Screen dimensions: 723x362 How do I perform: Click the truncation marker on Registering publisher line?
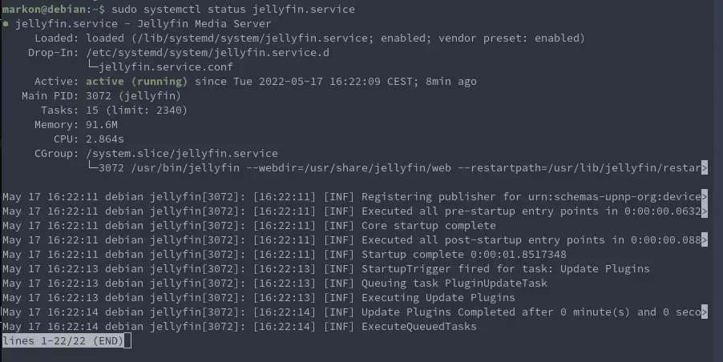(x=704, y=197)
